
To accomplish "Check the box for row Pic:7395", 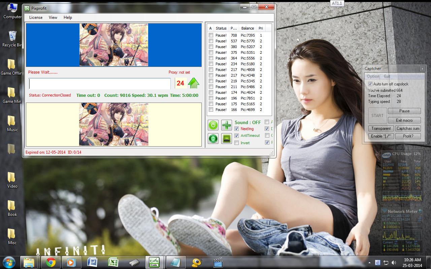I will tap(211, 35).
